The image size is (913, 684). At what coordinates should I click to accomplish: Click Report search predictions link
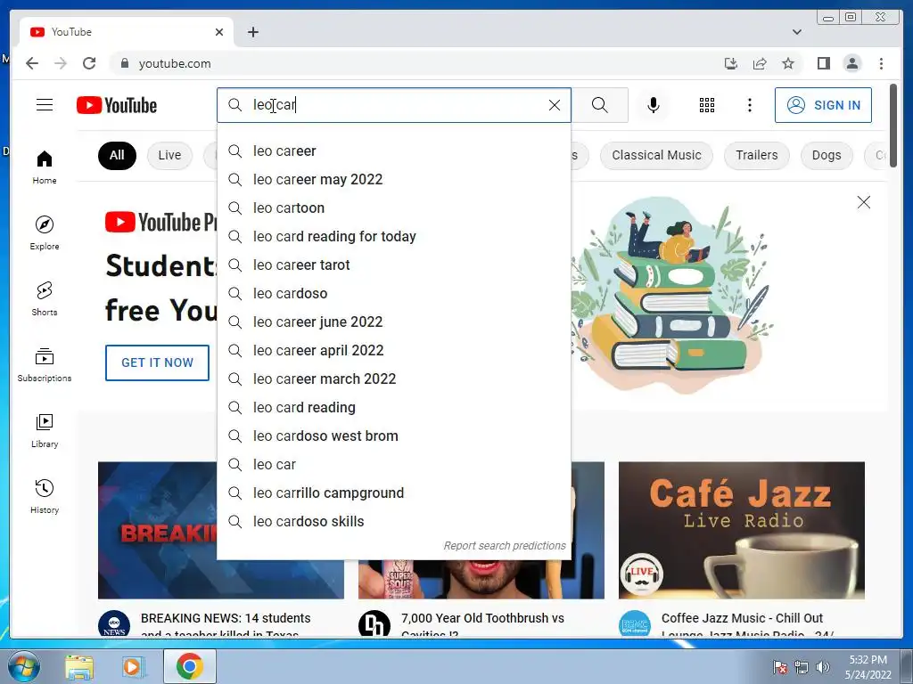[505, 546]
